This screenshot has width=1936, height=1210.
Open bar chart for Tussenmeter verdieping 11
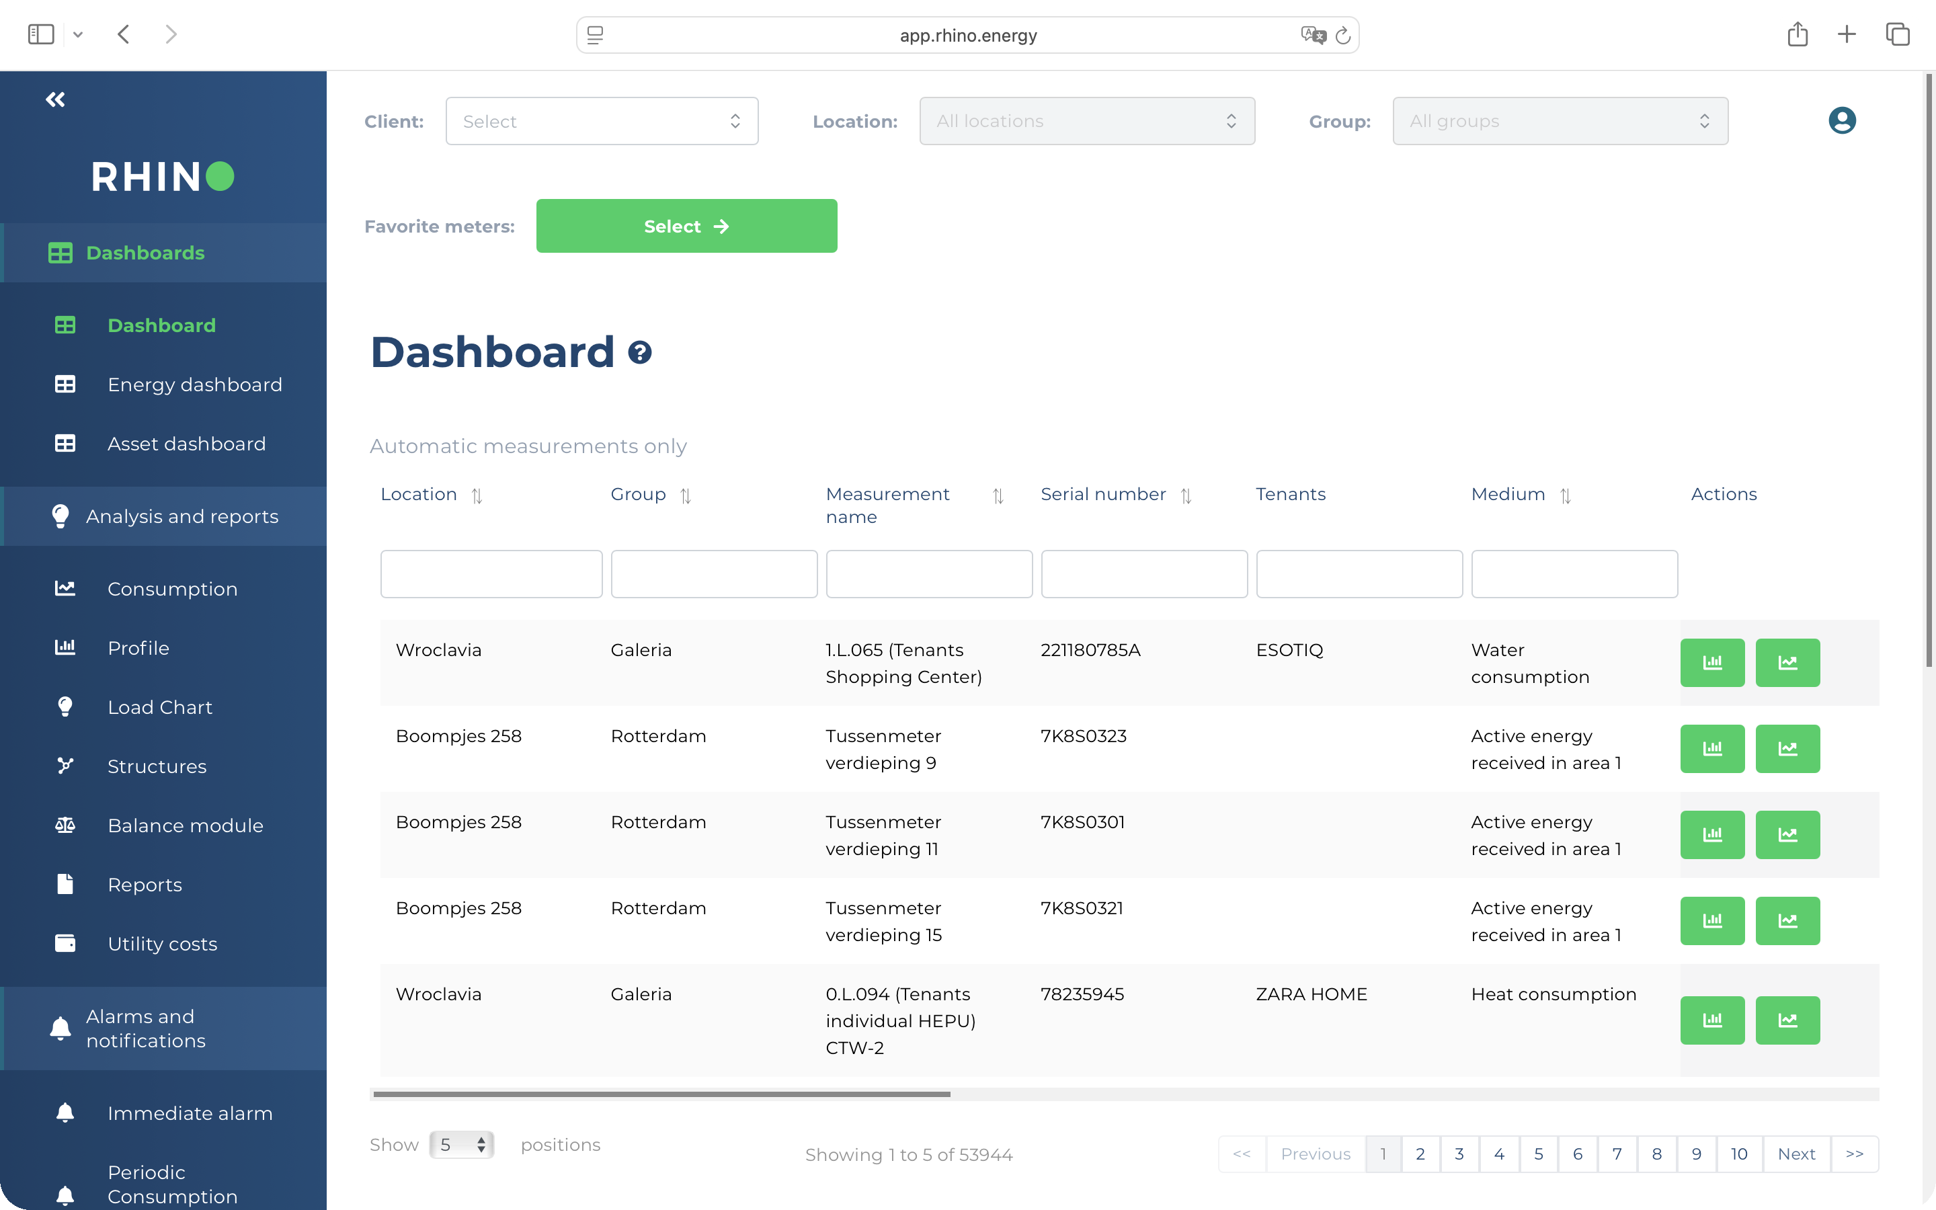click(x=1712, y=835)
